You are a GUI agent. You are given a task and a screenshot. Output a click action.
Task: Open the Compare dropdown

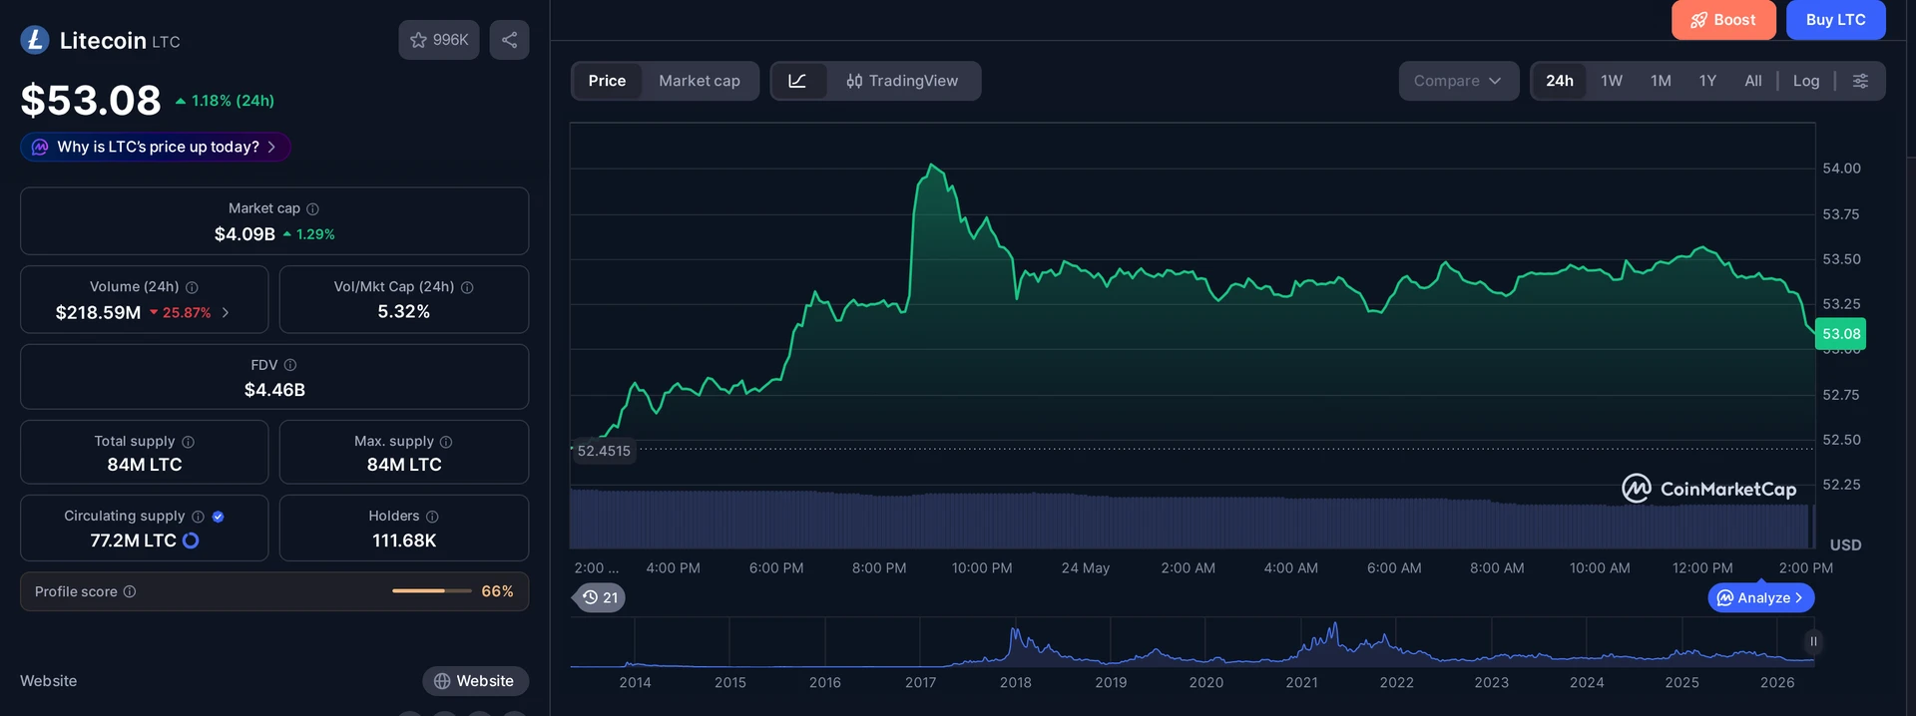point(1458,81)
